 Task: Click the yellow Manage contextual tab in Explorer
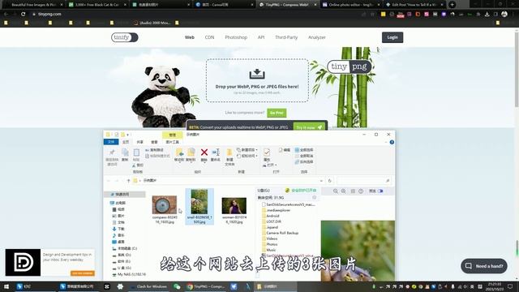173,135
